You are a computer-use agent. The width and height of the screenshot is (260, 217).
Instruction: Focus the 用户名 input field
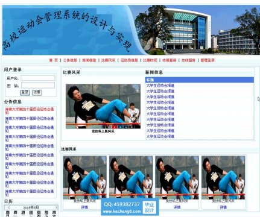tap(38, 78)
